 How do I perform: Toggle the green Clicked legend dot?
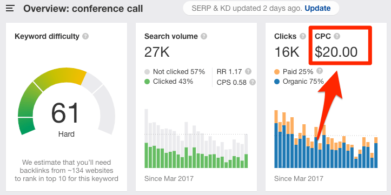tap(147, 82)
